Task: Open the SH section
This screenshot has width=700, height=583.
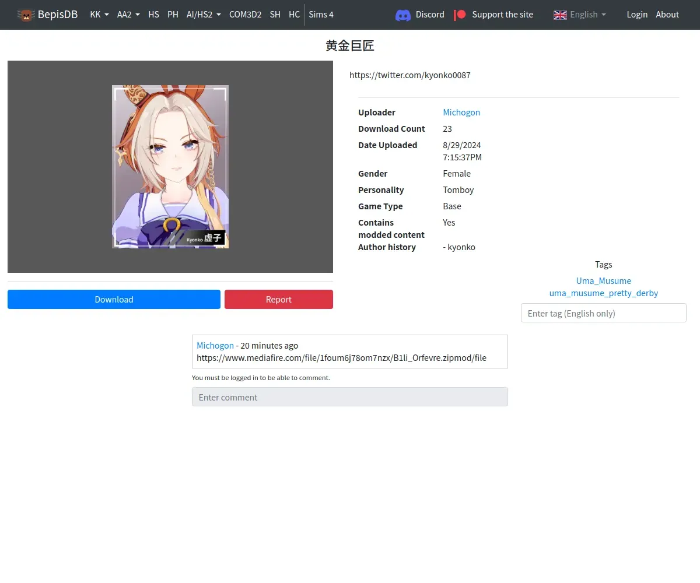Action: click(275, 15)
